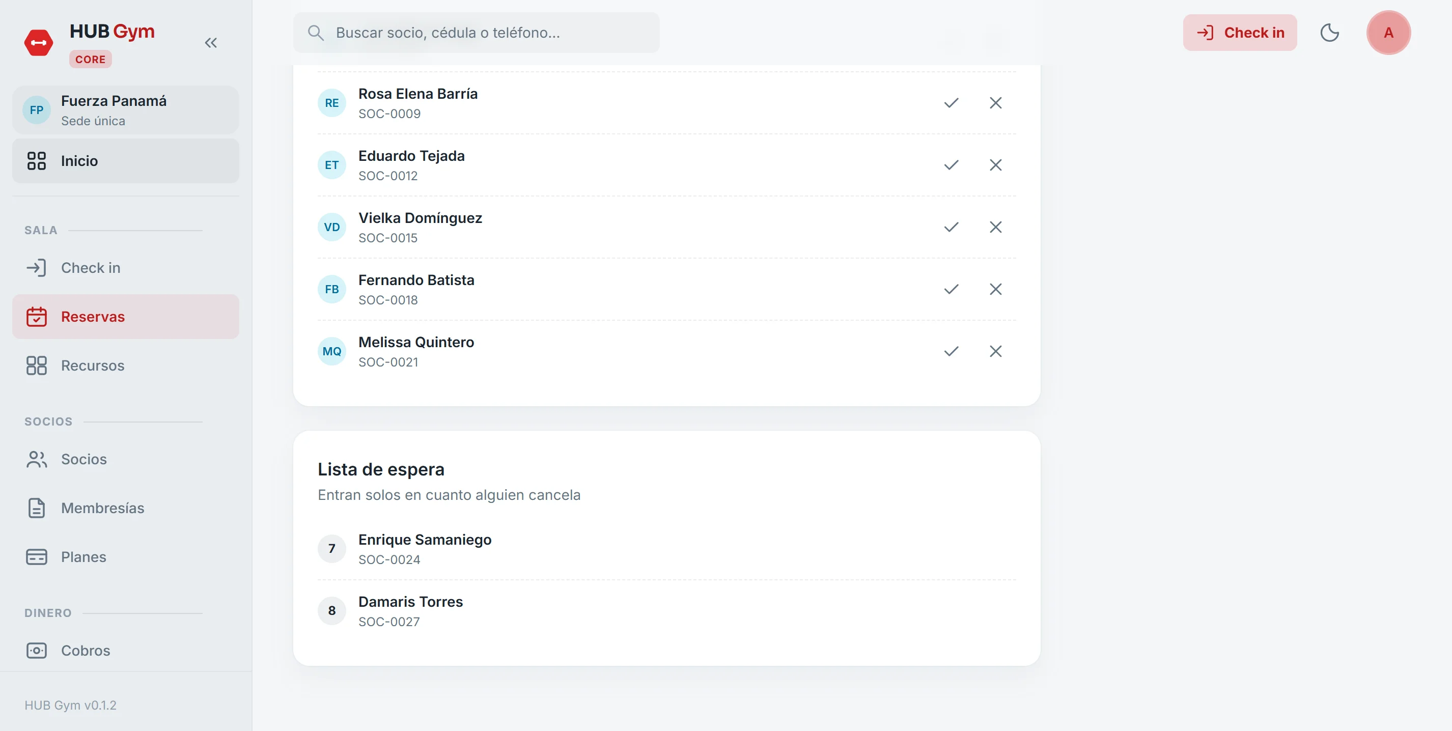Click the X next to Fernando Batista
Screen dimensions: 1452x731
(996, 289)
